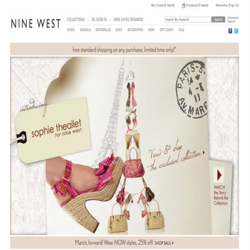
Task: View Gift Cards page
Action: [x=166, y=30]
